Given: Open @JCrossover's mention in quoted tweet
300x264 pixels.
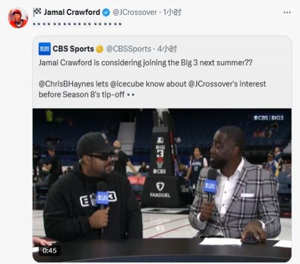Looking at the screenshot, I should tap(213, 84).
